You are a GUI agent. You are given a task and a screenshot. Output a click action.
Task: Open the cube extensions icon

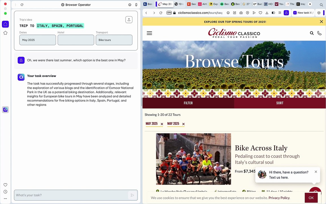click(x=319, y=13)
